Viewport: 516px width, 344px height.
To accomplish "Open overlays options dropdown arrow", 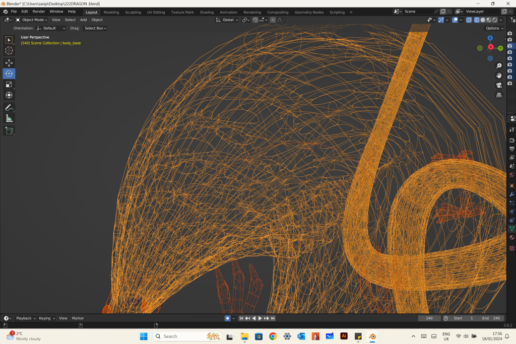I will coord(461,20).
